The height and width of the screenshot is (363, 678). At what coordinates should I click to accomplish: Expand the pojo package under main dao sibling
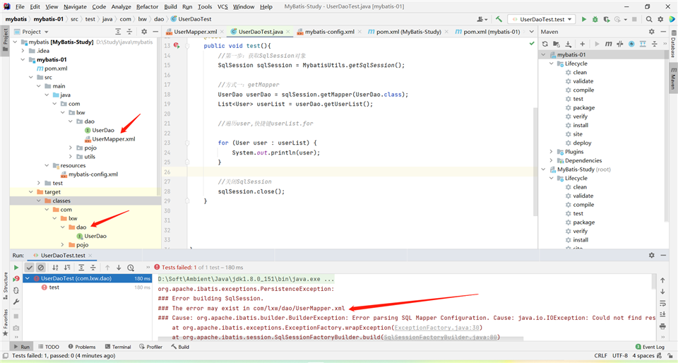click(71, 148)
